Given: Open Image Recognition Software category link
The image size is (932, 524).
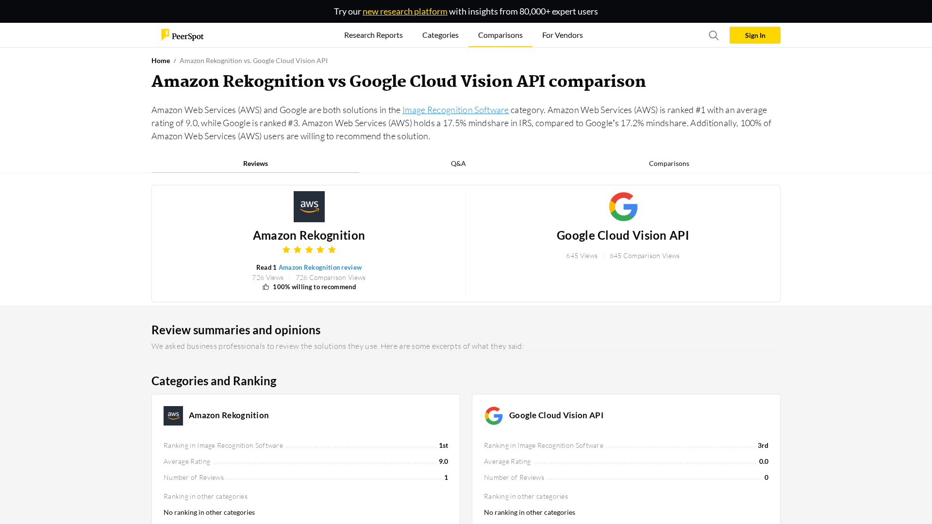Looking at the screenshot, I should (x=455, y=110).
